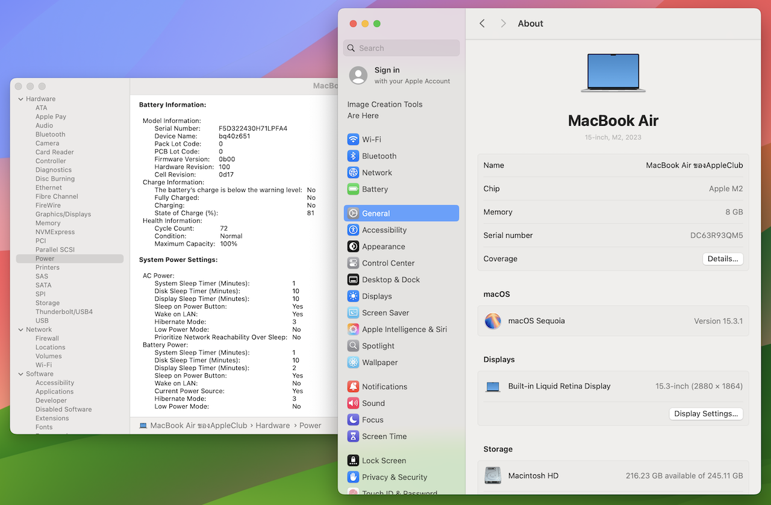Open Notifications settings
771x505 pixels.
(x=401, y=386)
